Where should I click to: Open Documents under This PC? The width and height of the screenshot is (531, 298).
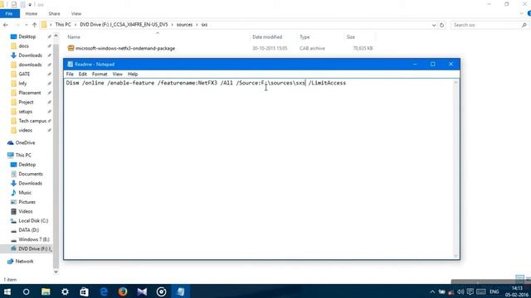point(31,174)
